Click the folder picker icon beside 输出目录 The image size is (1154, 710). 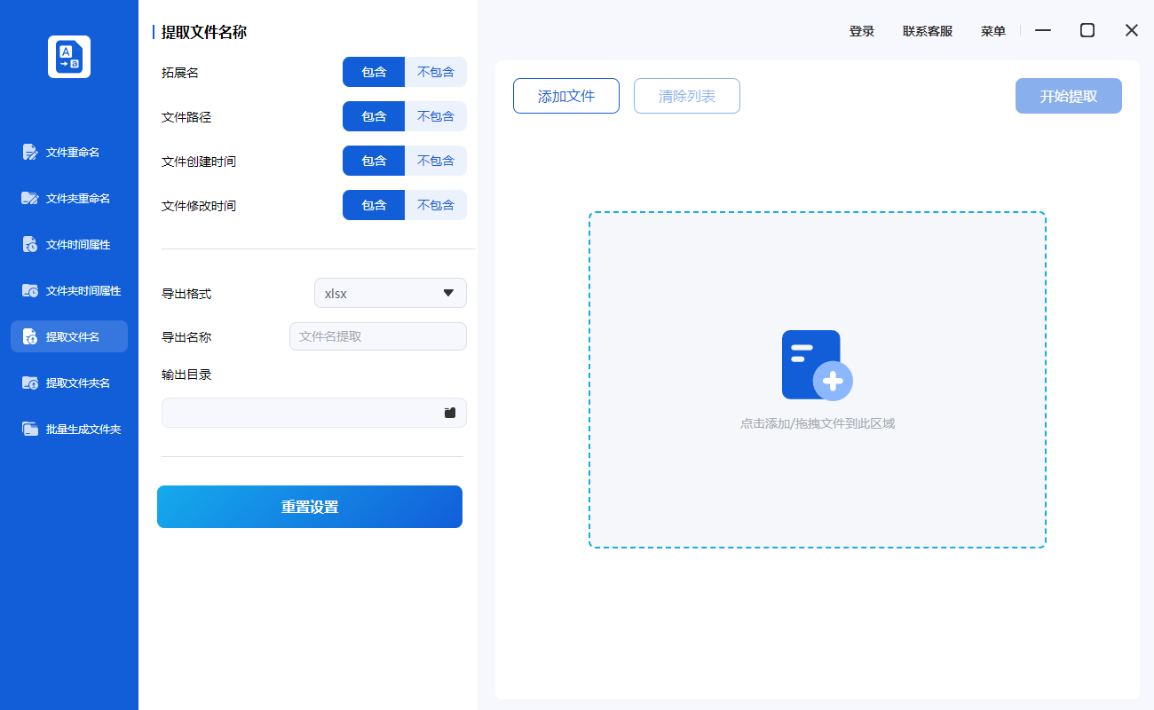(450, 413)
